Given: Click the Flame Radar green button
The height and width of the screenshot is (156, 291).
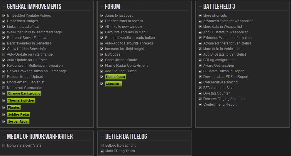Looking at the screenshot, I should (x=116, y=77).
